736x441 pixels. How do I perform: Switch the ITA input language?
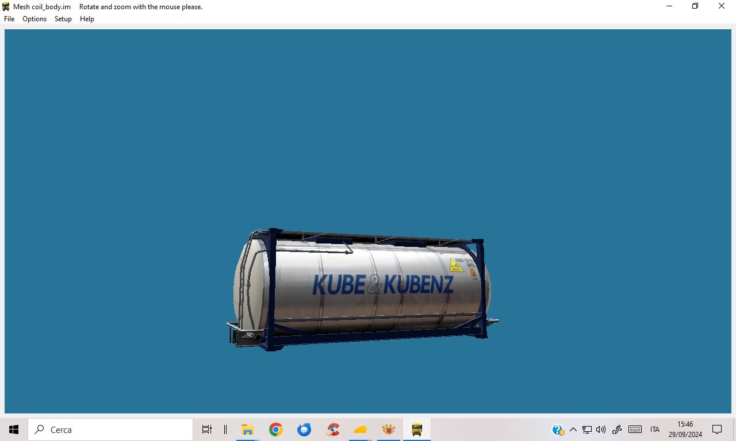[x=655, y=430]
